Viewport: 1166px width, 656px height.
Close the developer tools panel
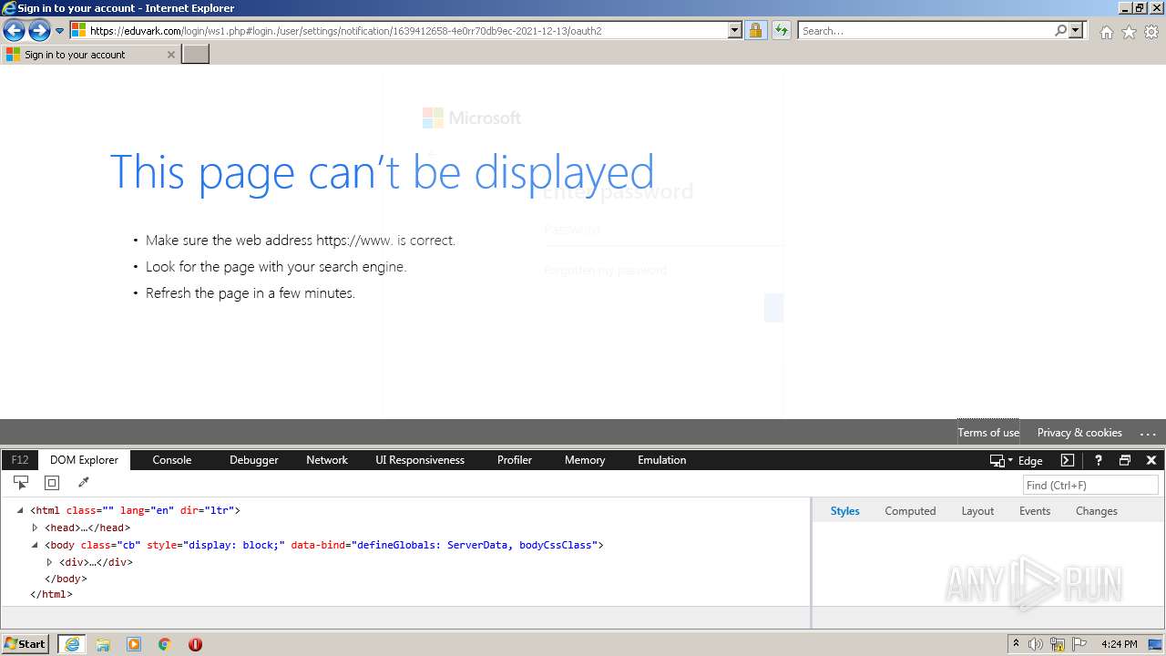point(1151,460)
